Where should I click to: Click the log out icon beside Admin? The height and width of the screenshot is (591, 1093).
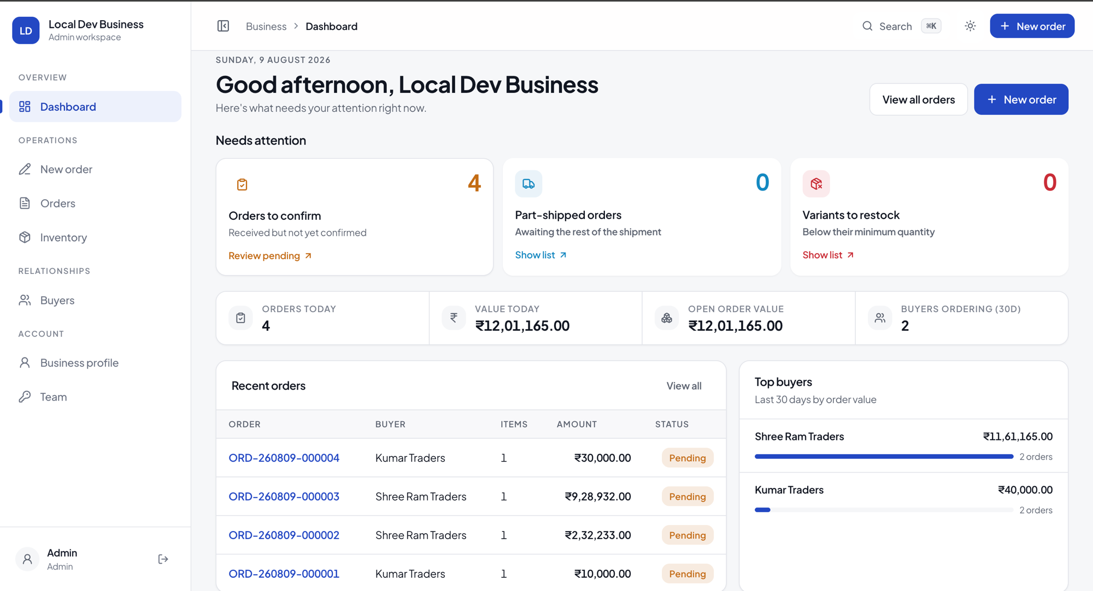coord(163,559)
